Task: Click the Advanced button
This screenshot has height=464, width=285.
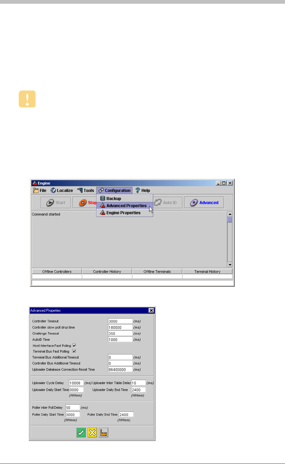Action: pos(204,203)
